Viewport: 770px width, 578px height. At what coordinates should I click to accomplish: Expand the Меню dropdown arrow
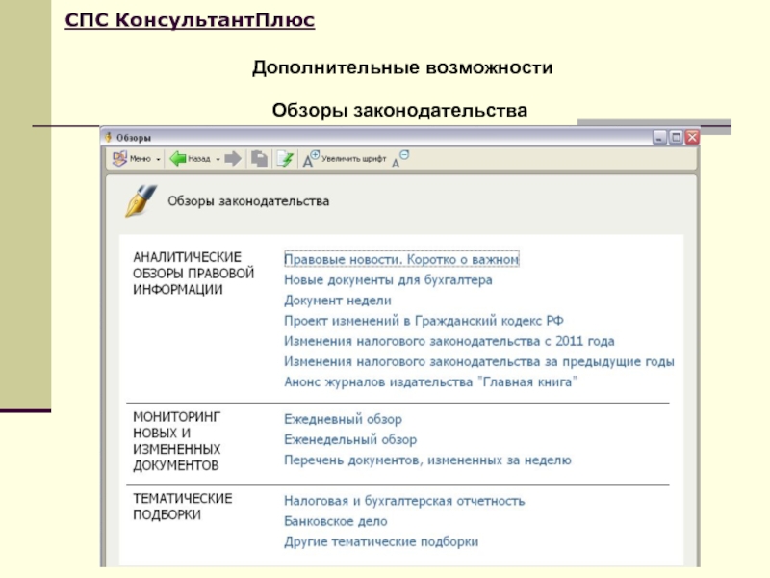point(158,159)
